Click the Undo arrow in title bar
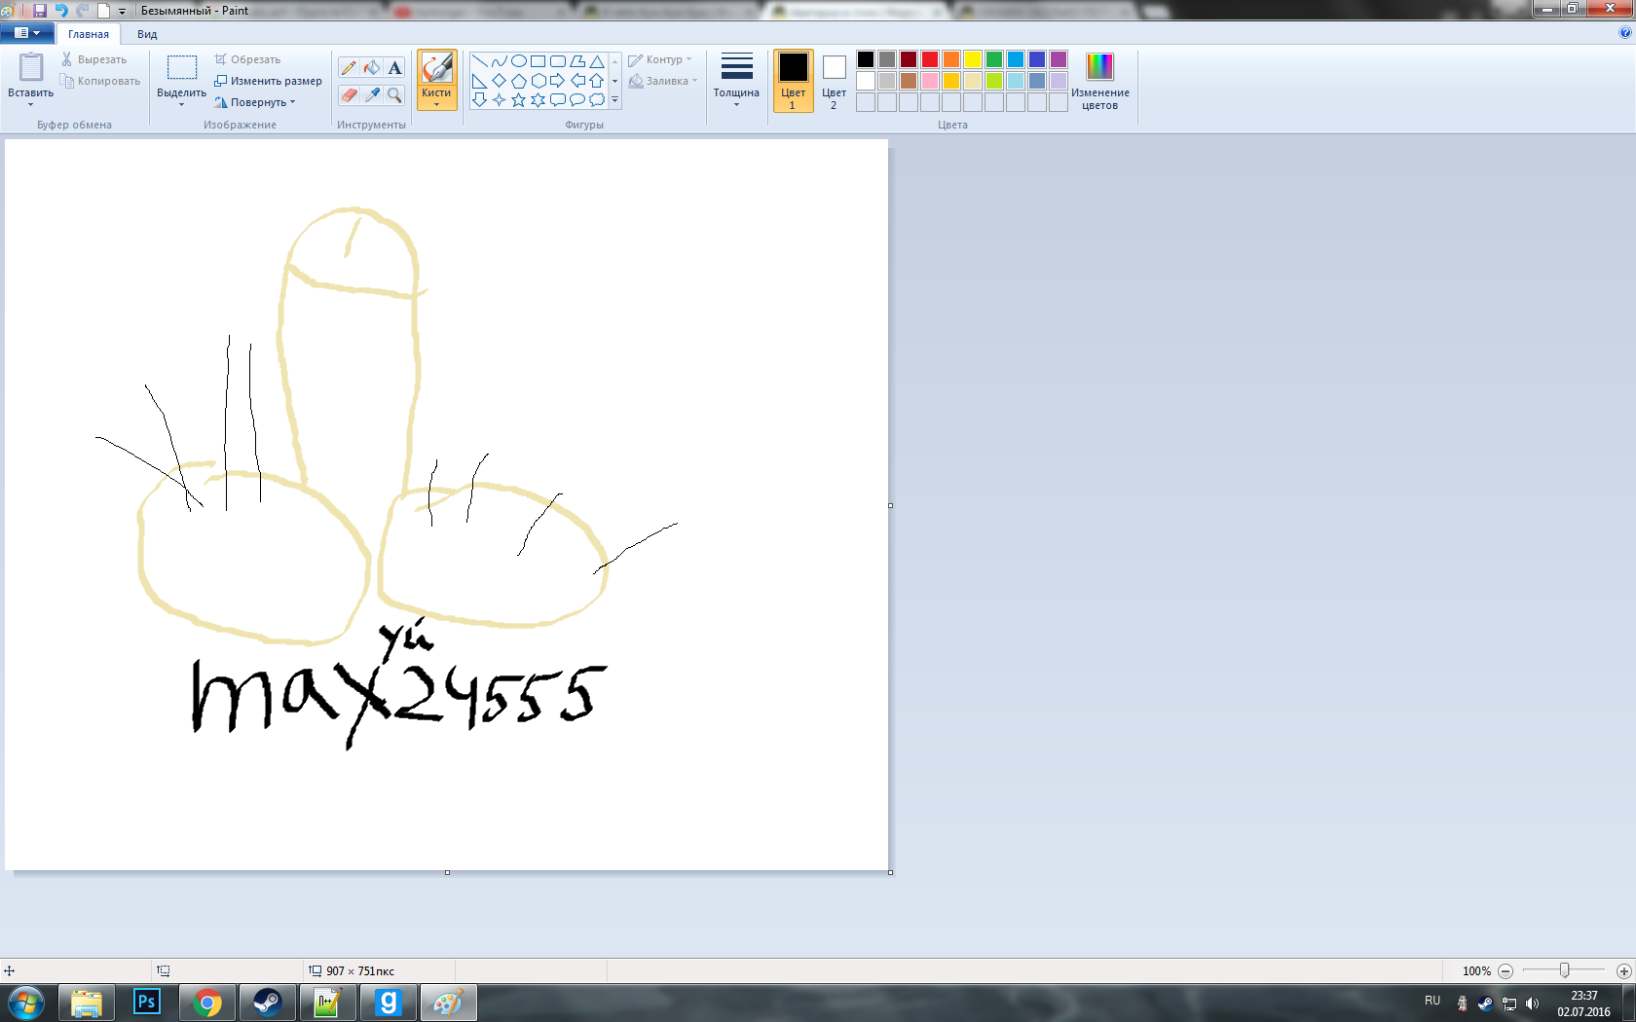Screen dimensions: 1636x1022 click(61, 11)
